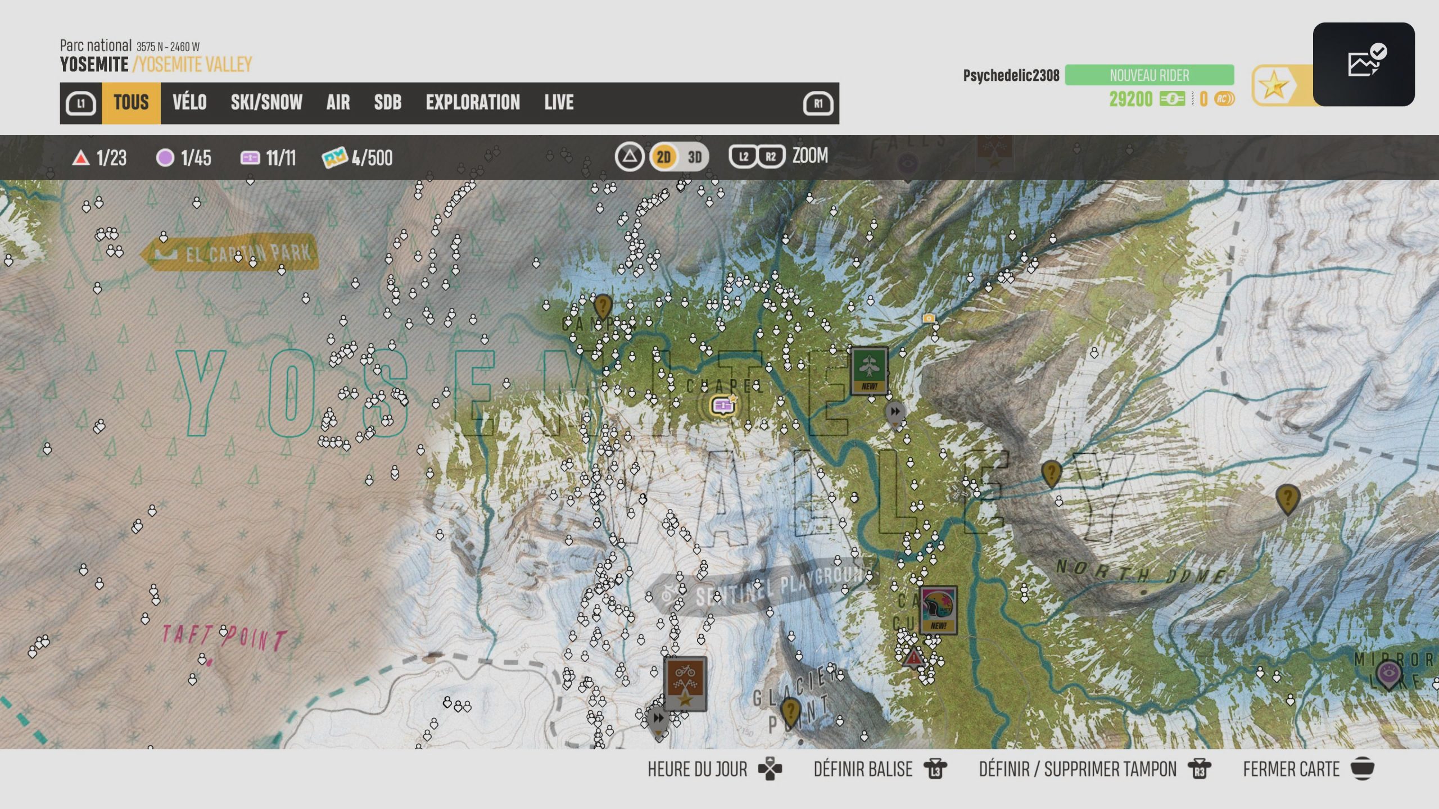This screenshot has width=1439, height=809.
Task: Click the colorful helmet NEW! event marker
Action: click(938, 610)
